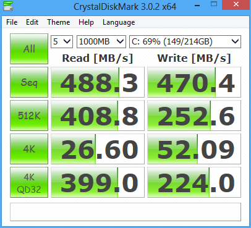The image size is (251, 228).
Task: Start the 512K benchmark test
Action: [29, 116]
